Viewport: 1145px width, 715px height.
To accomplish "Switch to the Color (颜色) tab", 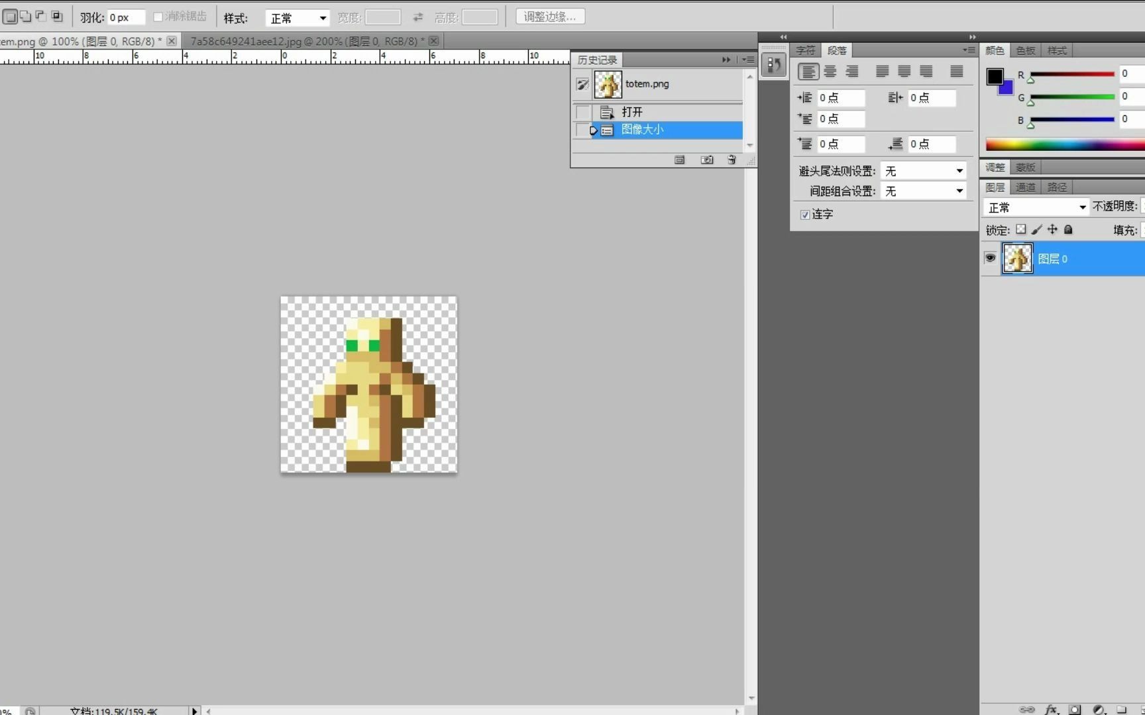I will (994, 50).
